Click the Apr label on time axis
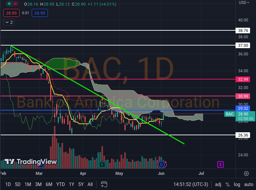Viewport: 256px width, 190px height. tap(83, 174)
